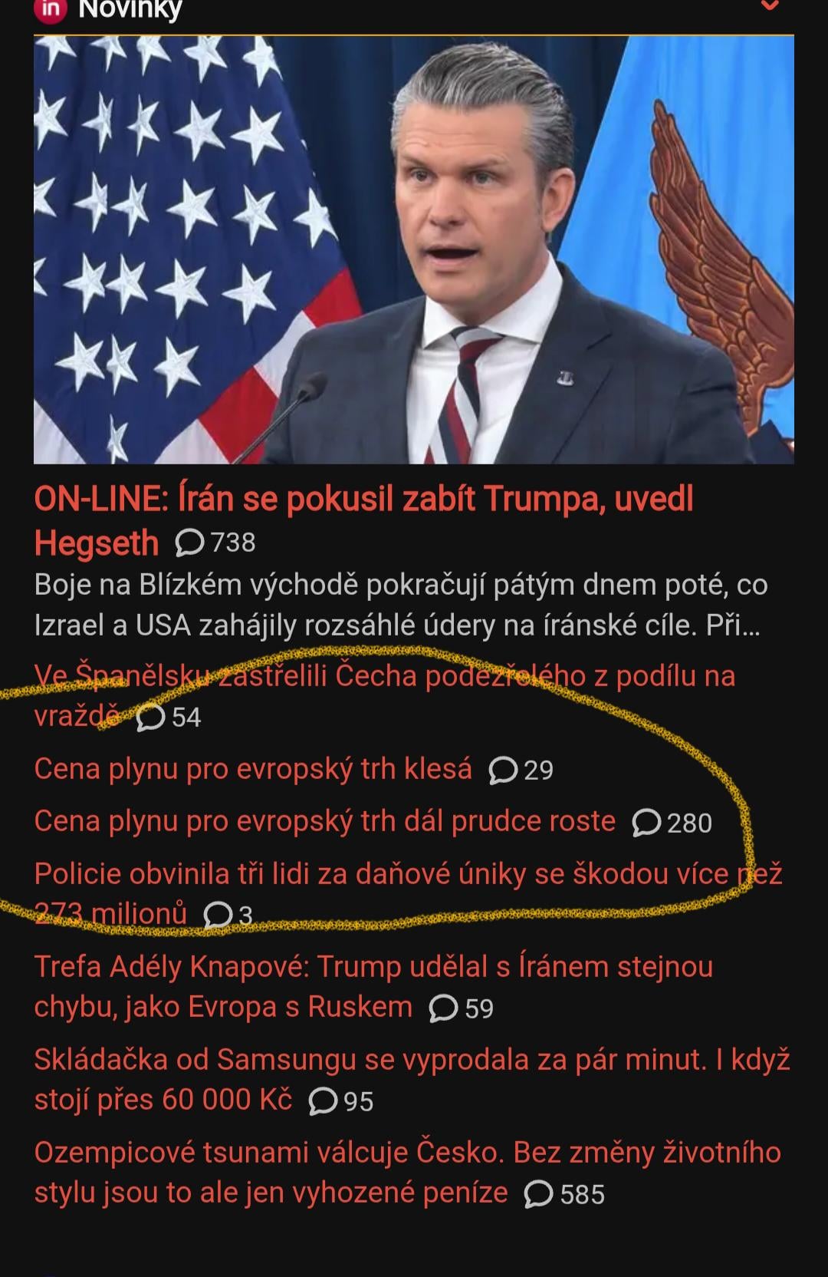Open comments bubble showing 95
The image size is (828, 1277).
pos(340,1102)
